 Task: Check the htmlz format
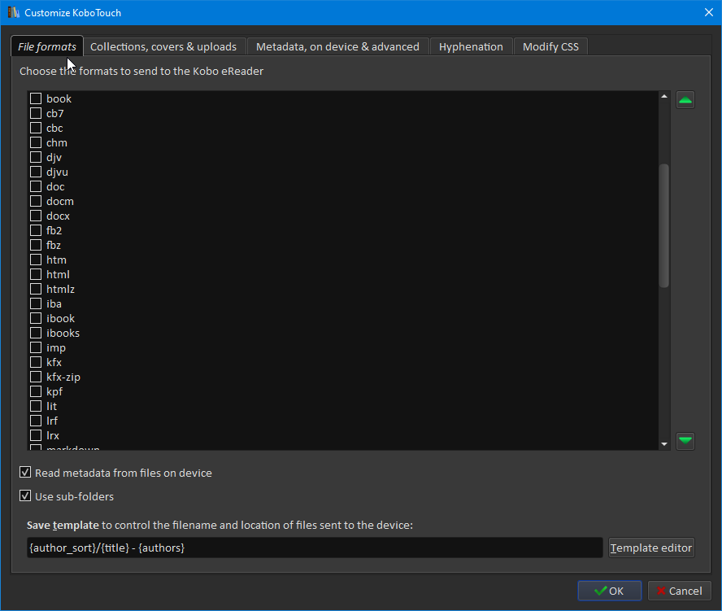pyautogui.click(x=36, y=290)
